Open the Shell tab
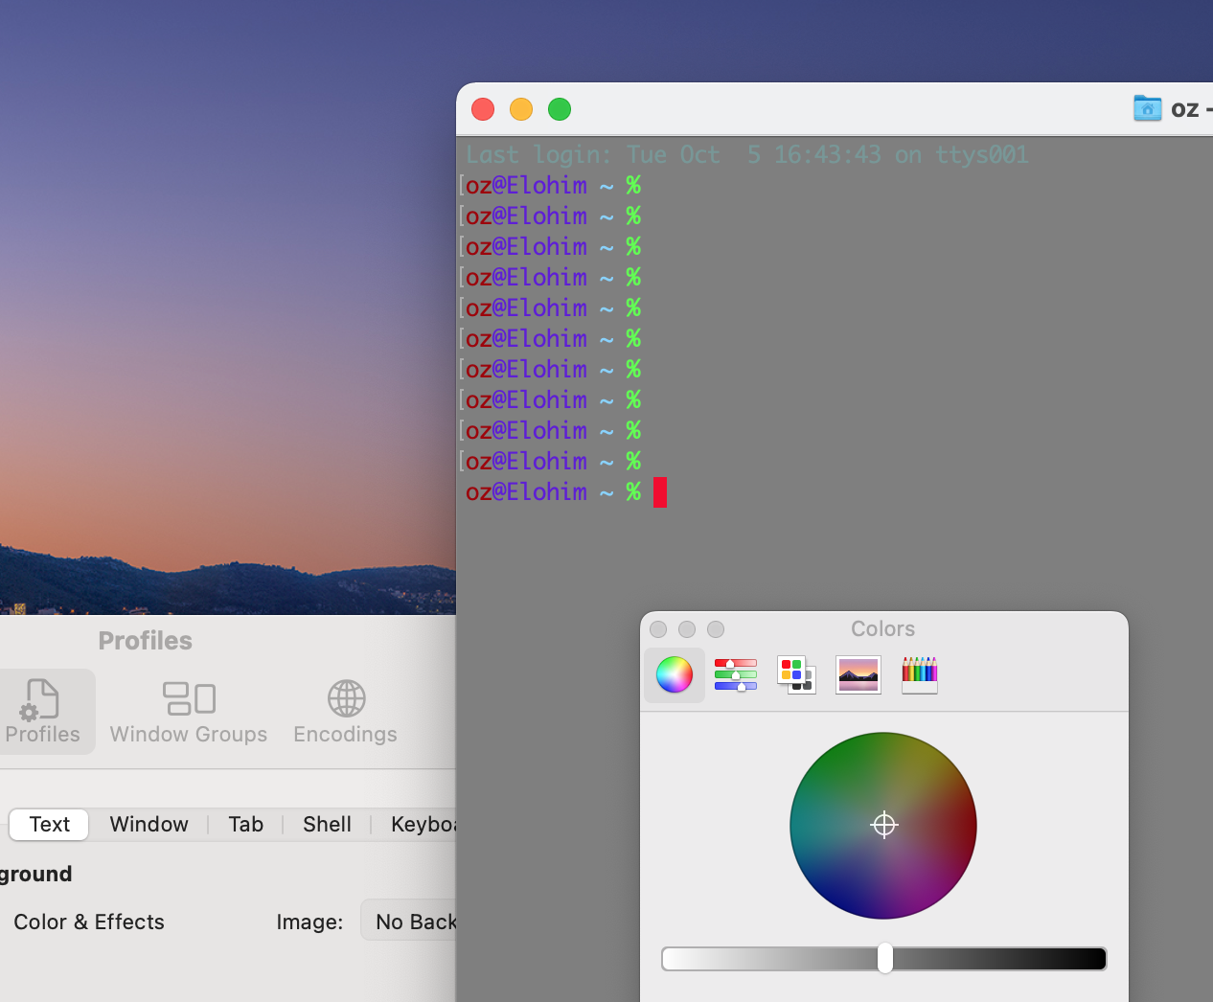This screenshot has height=1002, width=1213. click(327, 824)
